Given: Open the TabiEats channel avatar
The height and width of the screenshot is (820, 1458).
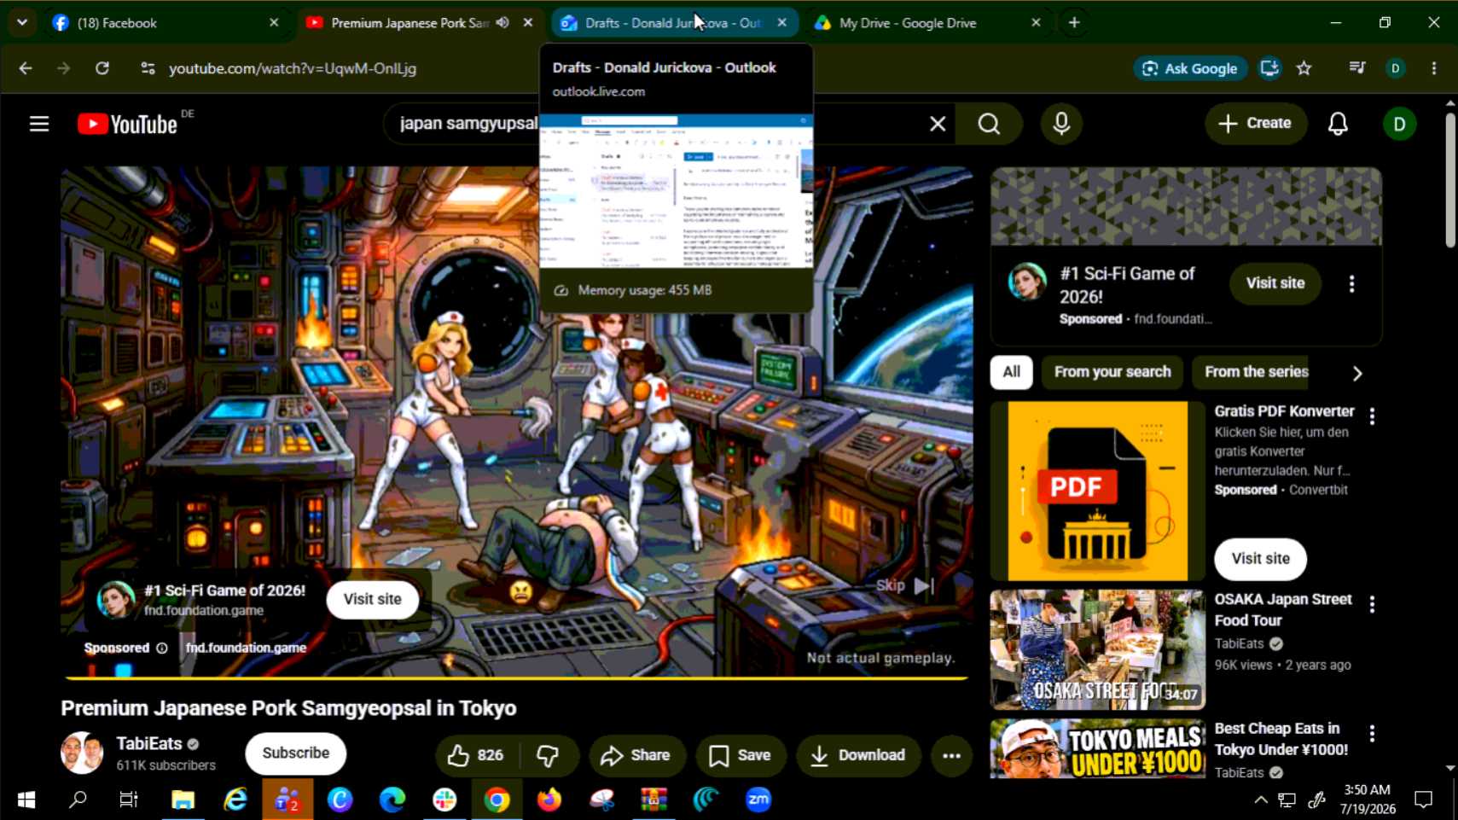Looking at the screenshot, I should (x=82, y=753).
